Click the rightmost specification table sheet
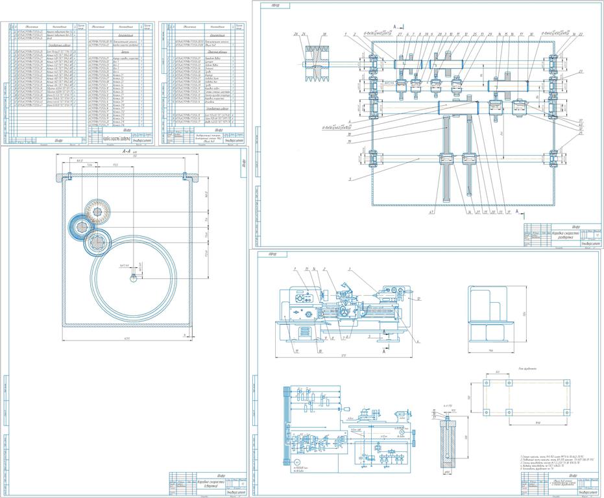 (x=203, y=83)
